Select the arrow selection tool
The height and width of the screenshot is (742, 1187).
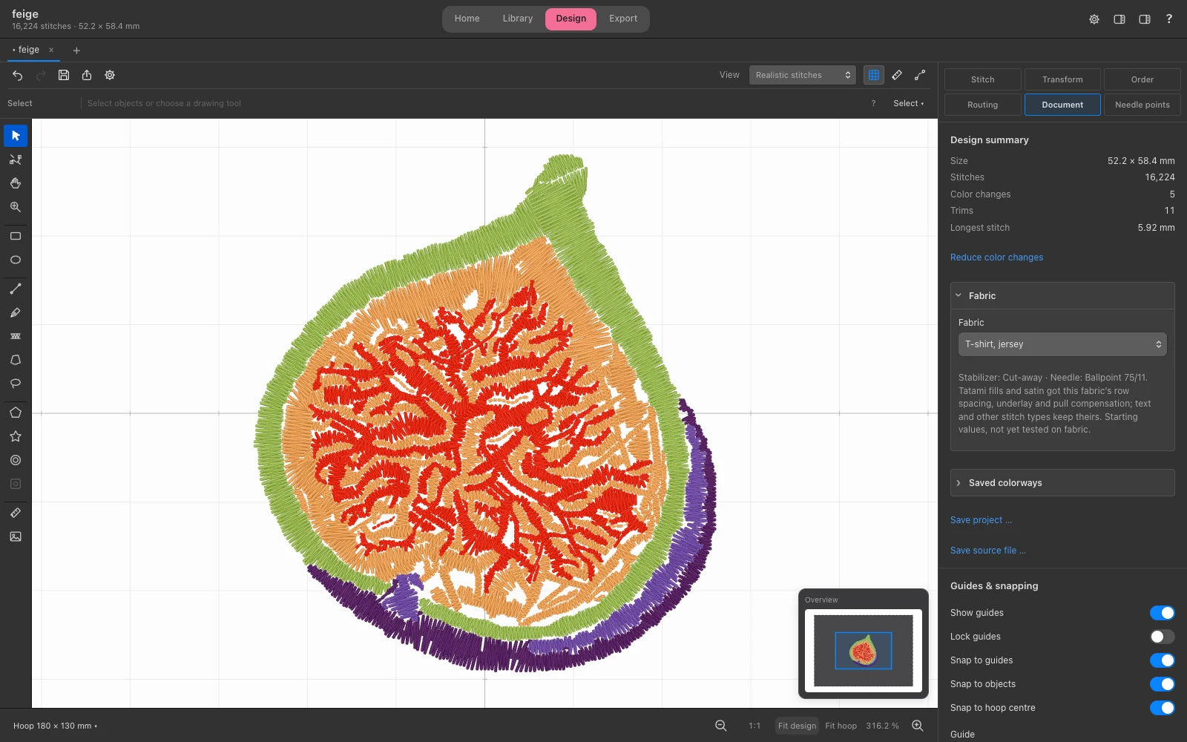click(16, 136)
